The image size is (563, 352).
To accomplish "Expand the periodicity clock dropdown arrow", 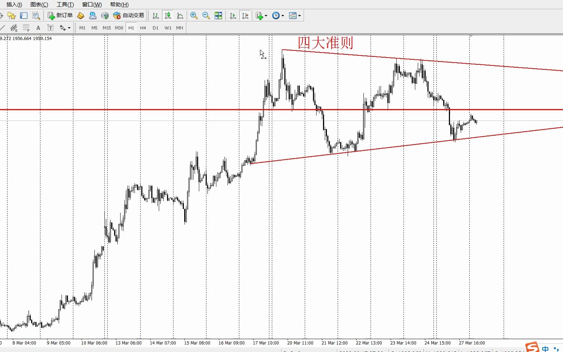I will tap(283, 16).
